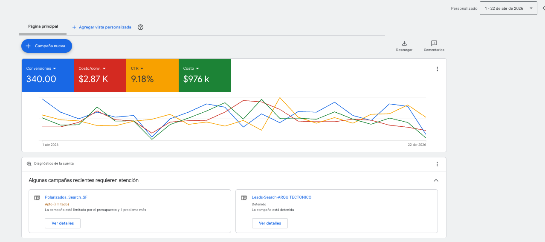Click the $2.87 K cost per conversion value
Viewport: 545px width, 242px height.
coord(93,79)
